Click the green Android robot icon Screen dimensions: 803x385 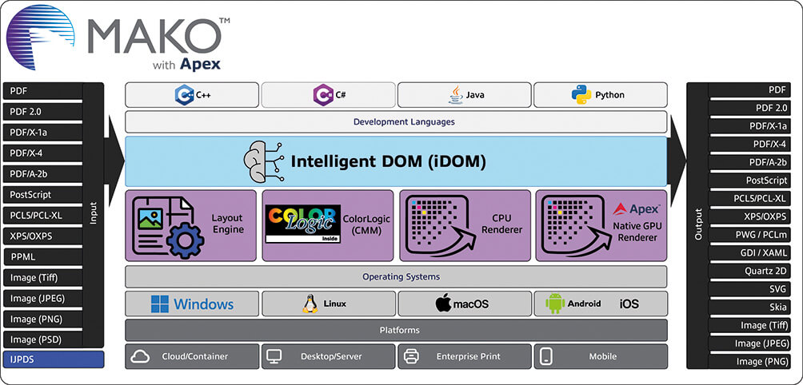click(555, 304)
